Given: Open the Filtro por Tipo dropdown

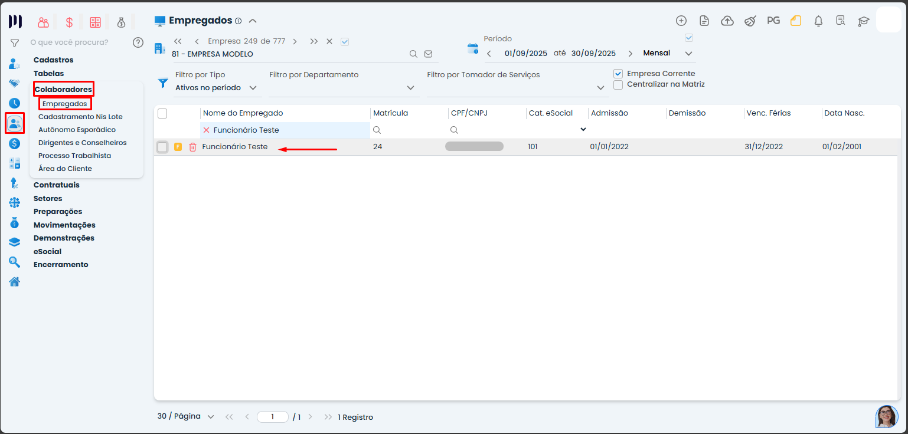Looking at the screenshot, I should [x=217, y=88].
